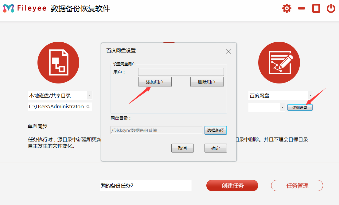Open 任务管理 task management

297,186
